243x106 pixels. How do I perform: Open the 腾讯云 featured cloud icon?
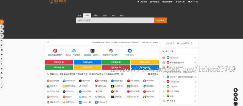(x=74, y=51)
